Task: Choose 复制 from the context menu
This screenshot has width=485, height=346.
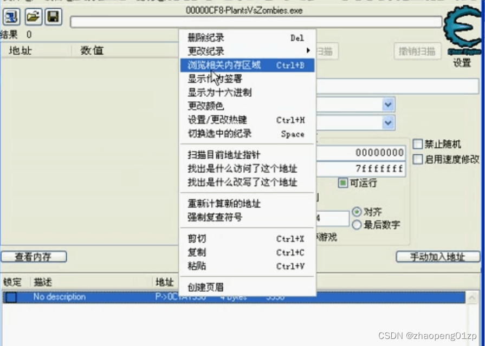Action: (247, 252)
